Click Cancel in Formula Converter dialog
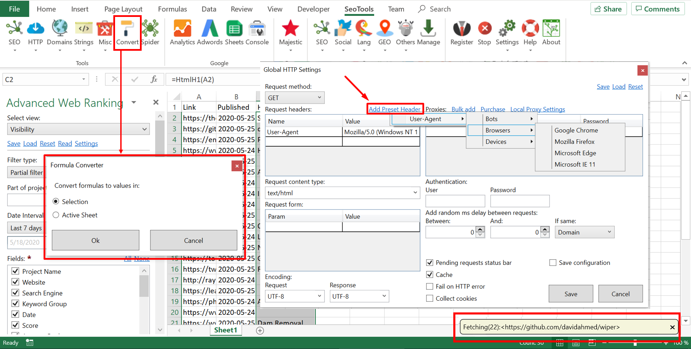 [x=193, y=240]
